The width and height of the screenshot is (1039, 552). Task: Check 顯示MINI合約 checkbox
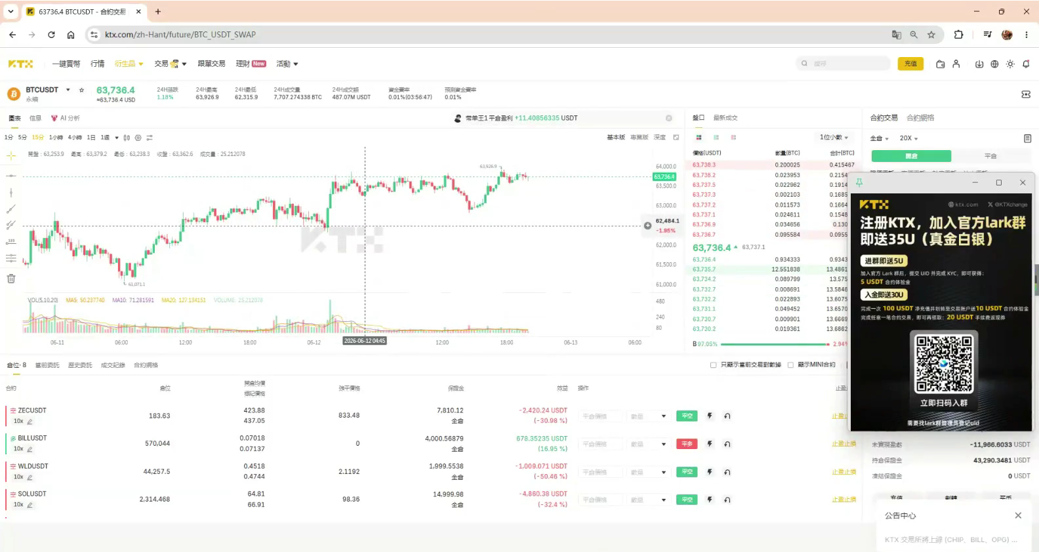click(790, 365)
